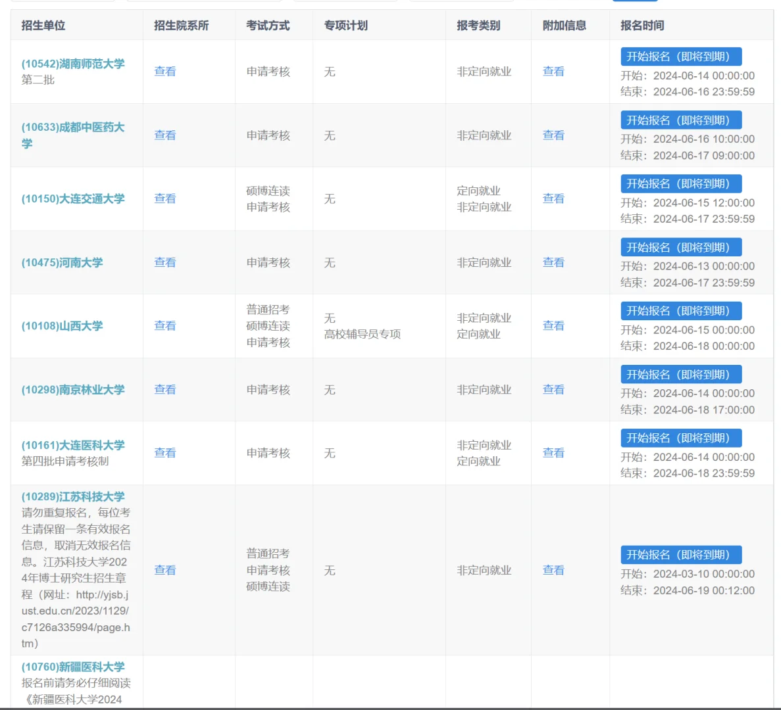View 附加信息 for 成都中医药大学

coord(553,135)
